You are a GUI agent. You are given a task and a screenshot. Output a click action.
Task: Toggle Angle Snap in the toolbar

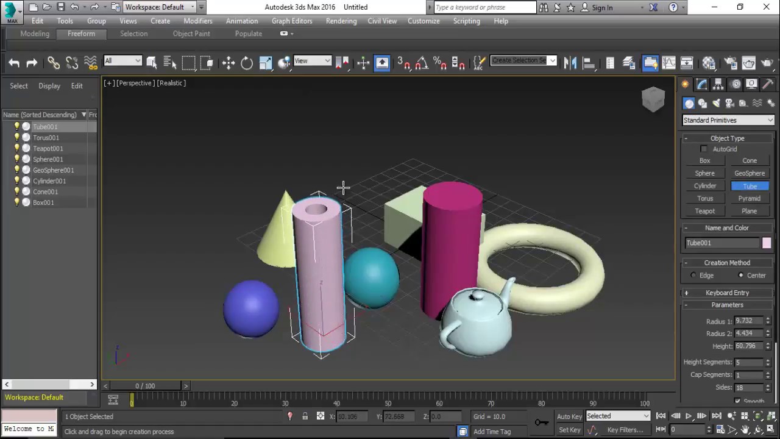click(x=421, y=62)
